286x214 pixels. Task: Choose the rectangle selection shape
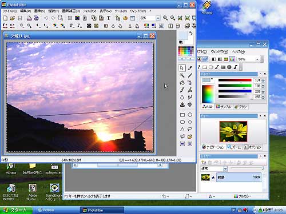coord(182,115)
